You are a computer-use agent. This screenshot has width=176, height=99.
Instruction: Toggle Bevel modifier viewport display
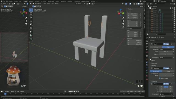pyautogui.click(x=166, y=44)
